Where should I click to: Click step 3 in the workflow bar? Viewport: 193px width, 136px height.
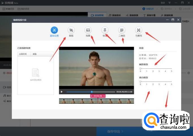[x=185, y=9]
